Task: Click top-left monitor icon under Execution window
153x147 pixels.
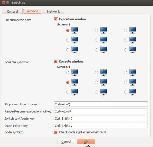Action: point(75,30)
